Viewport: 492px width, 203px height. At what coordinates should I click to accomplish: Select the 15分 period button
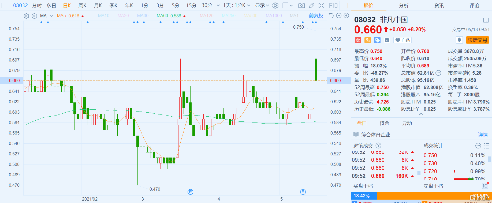pyautogui.click(x=191, y=5)
